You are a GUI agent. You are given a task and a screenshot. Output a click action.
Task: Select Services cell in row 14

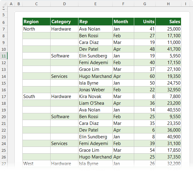click(x=64, y=76)
